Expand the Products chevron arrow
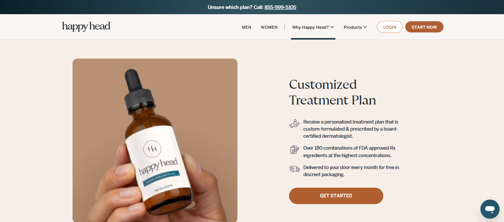The width and height of the screenshot is (504, 222). pyautogui.click(x=365, y=27)
